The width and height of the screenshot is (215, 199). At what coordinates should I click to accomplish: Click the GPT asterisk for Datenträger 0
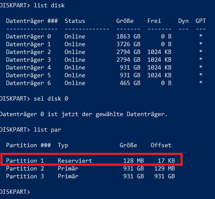[201, 36]
